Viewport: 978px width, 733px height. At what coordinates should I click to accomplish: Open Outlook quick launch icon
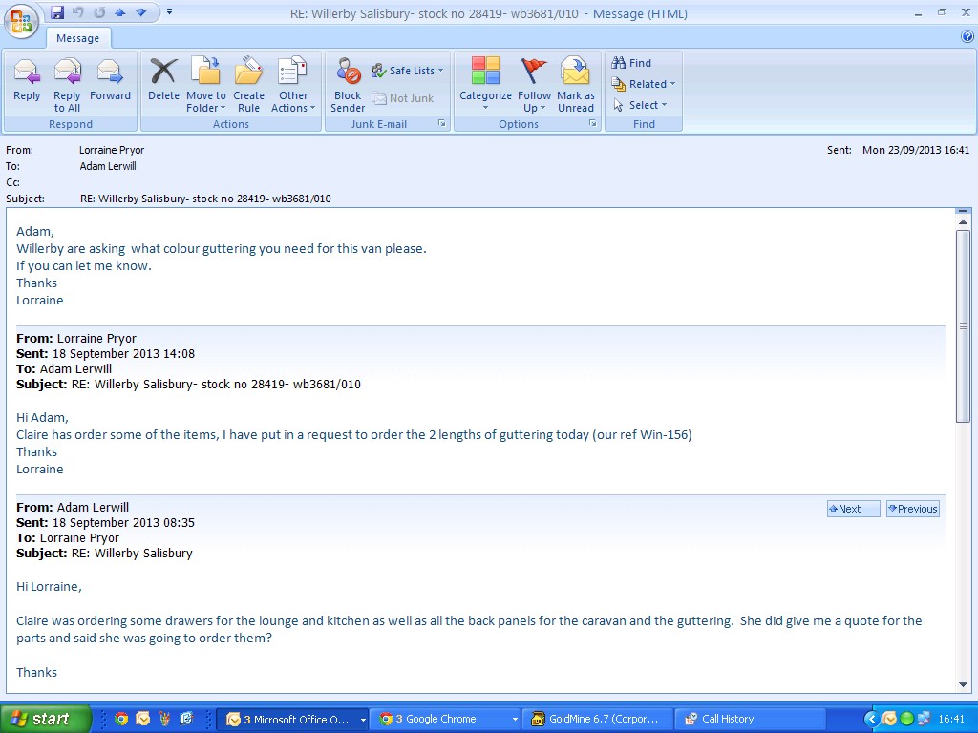(143, 719)
